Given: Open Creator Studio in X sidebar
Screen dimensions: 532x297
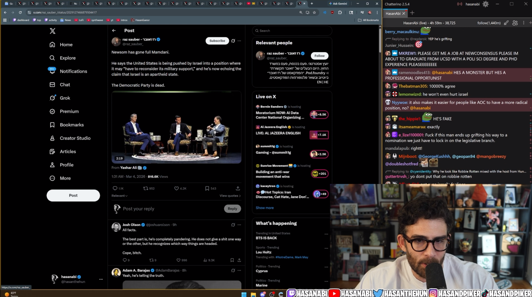Looking at the screenshot, I should click(70, 138).
